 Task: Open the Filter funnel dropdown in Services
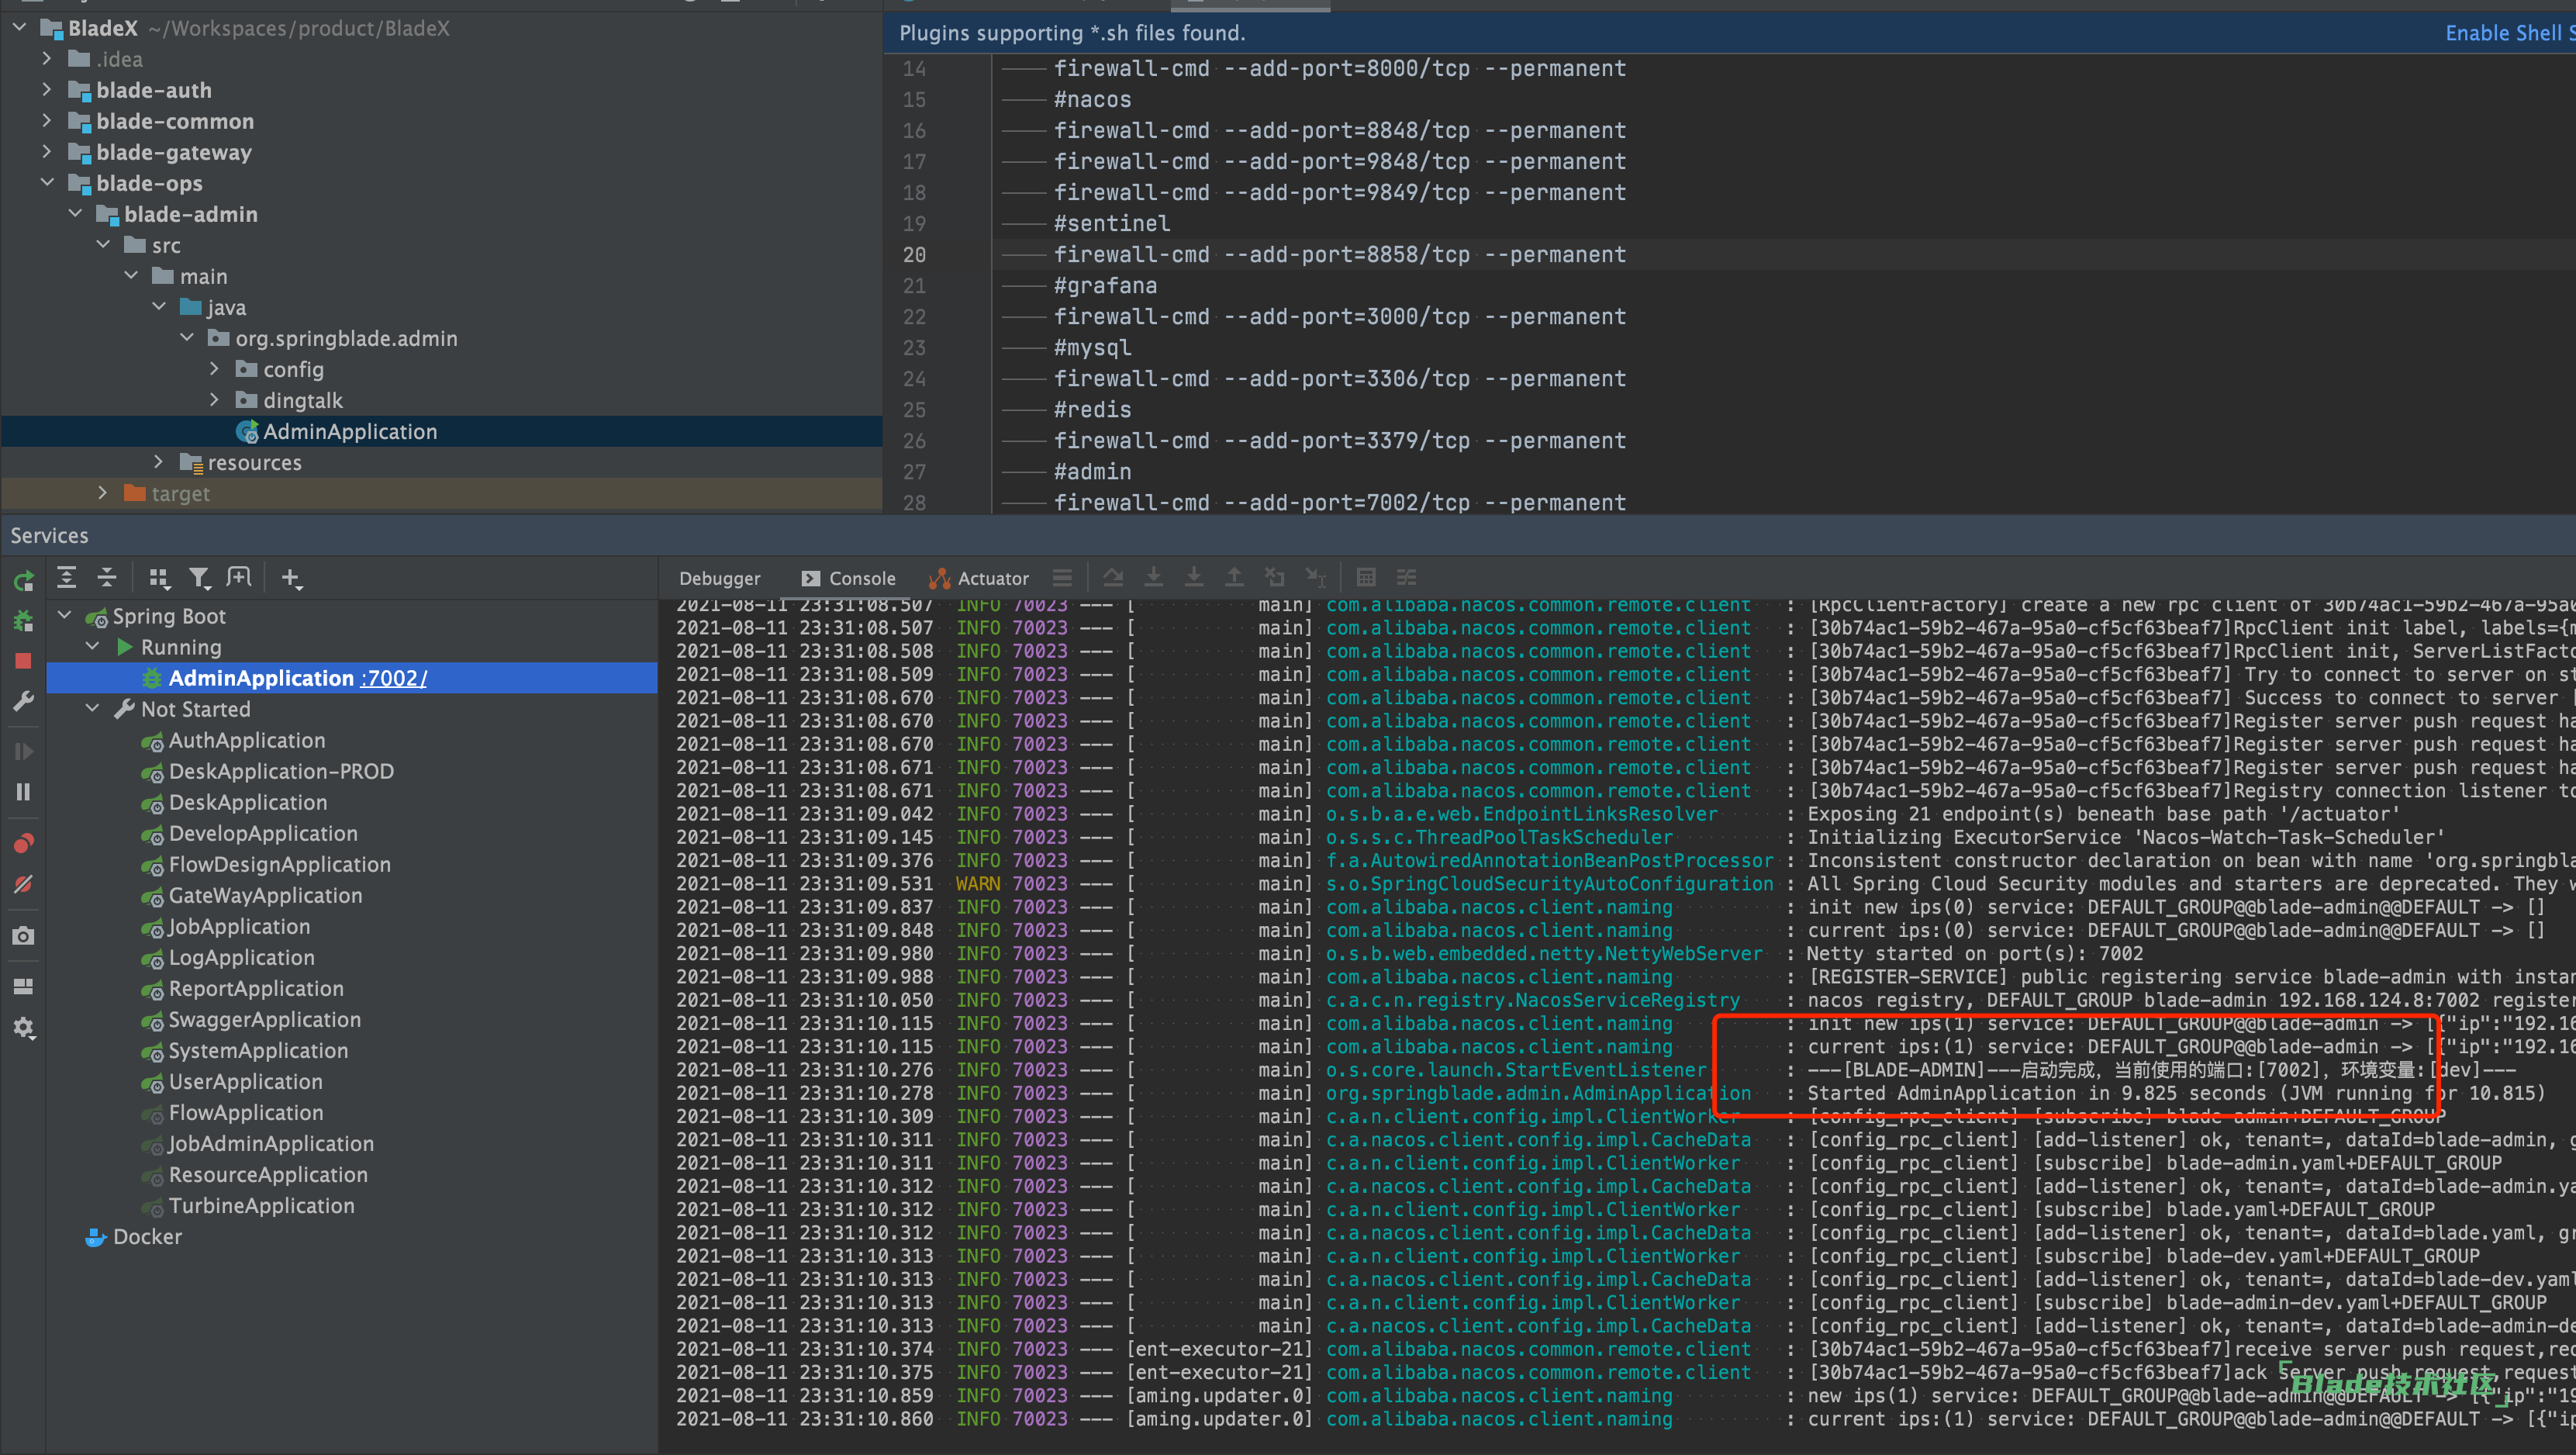coord(200,578)
